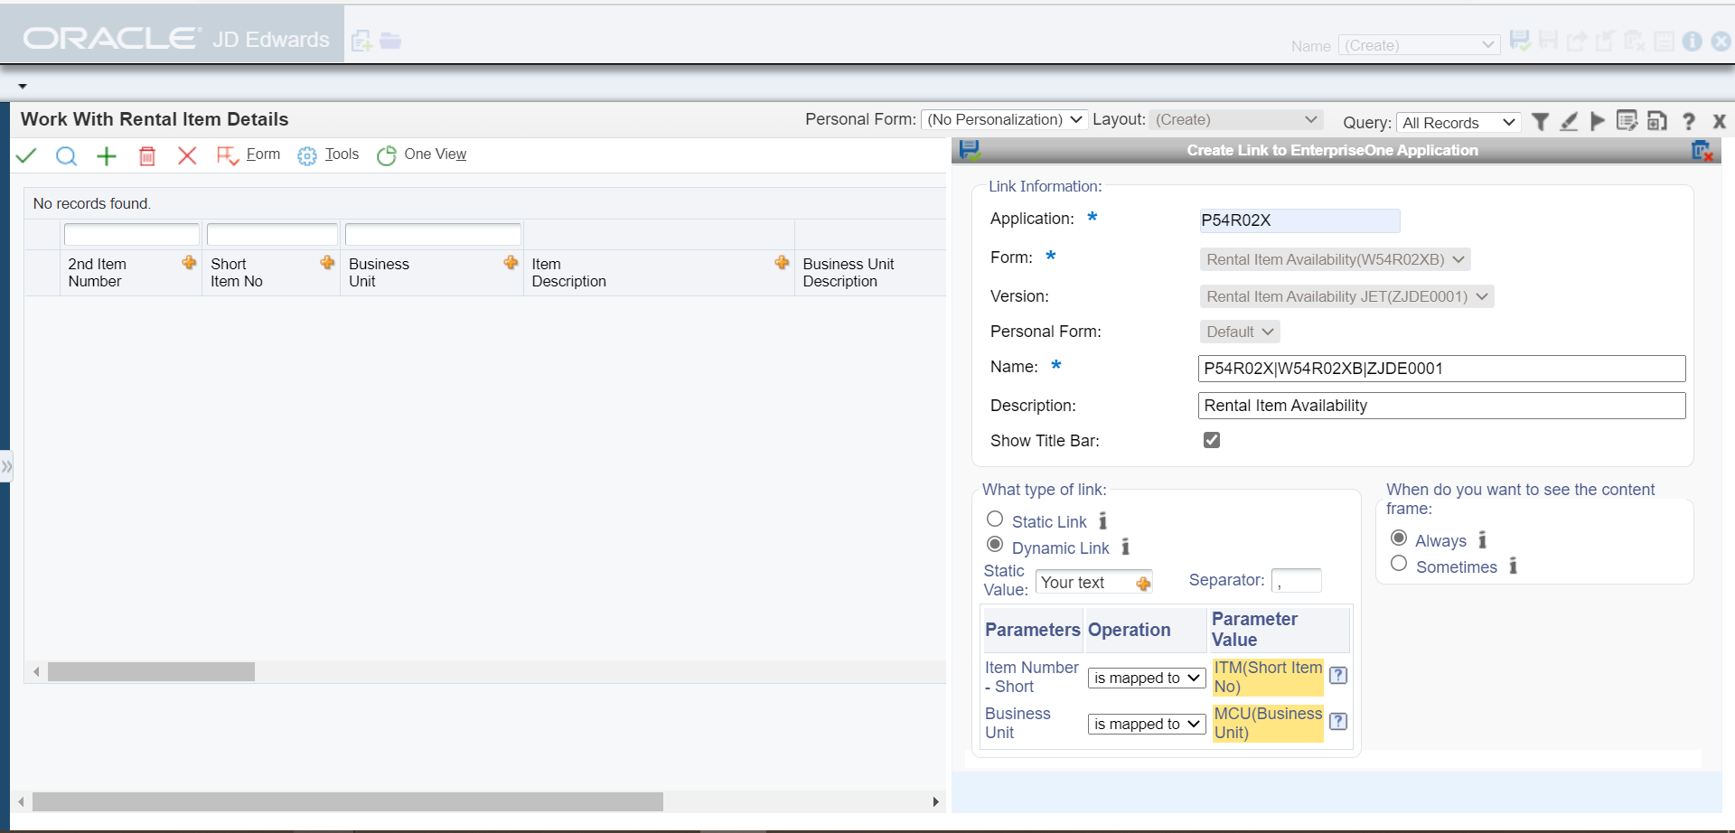Click the help icon for ITM(Short Item No)
Viewport: 1735px width, 833px height.
click(1339, 676)
